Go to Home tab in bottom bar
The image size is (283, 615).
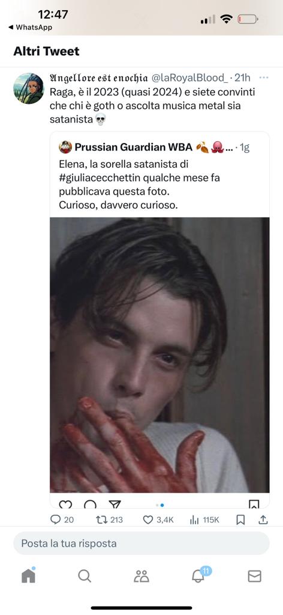[28, 575]
